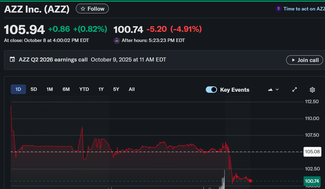Click the calendar icon beside the earnings call
Screen dimensions: 325x189
click(12, 59)
